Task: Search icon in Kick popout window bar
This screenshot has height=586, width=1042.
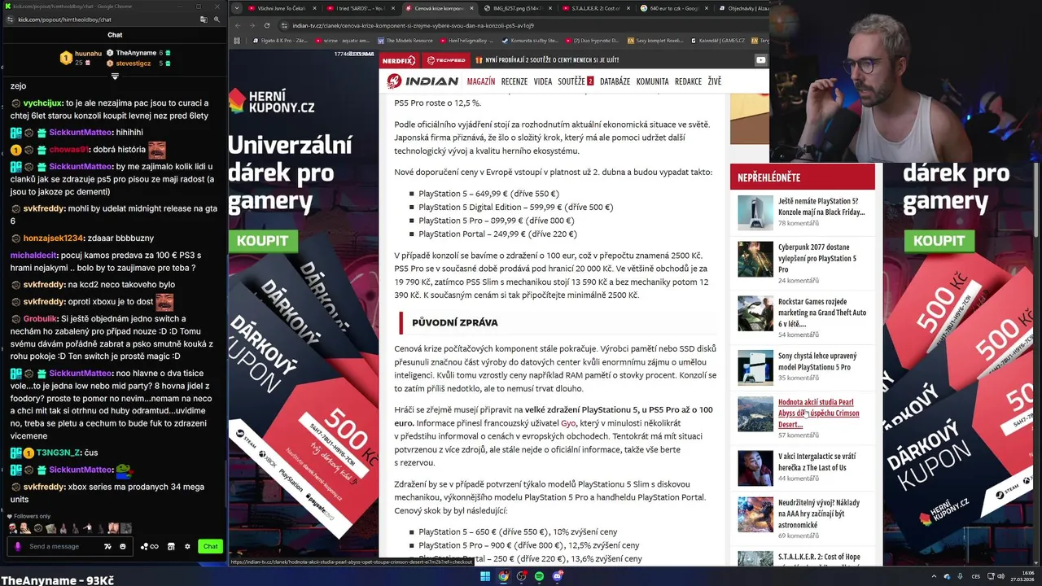Action: pos(217,20)
